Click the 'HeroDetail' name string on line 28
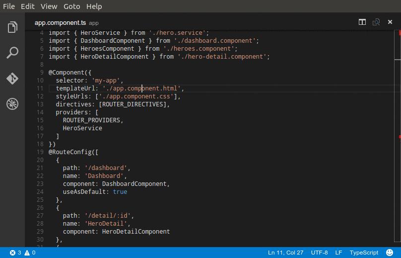Screen dimensions: 401x258 click(106, 223)
